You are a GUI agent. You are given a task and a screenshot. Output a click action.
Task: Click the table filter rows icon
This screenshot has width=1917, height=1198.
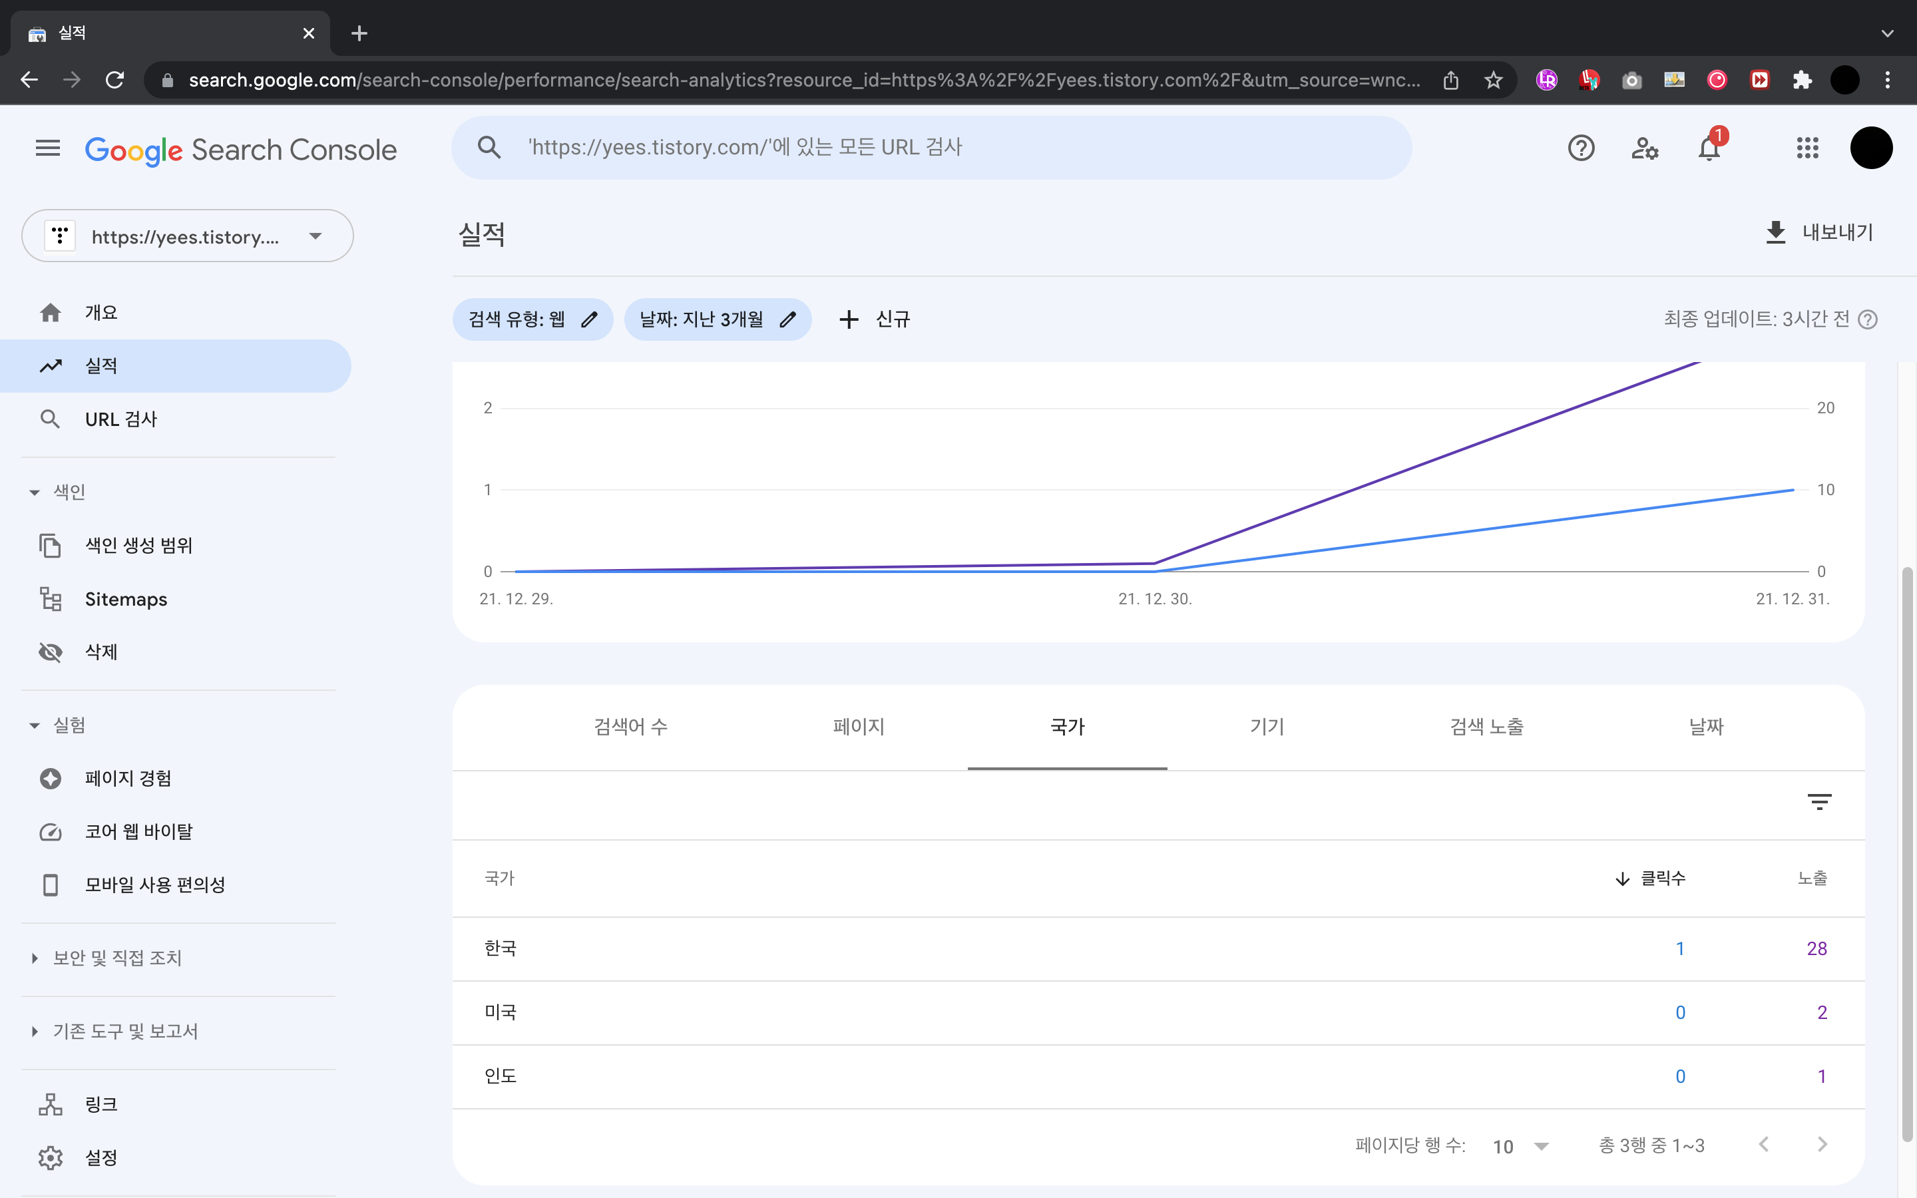tap(1818, 802)
